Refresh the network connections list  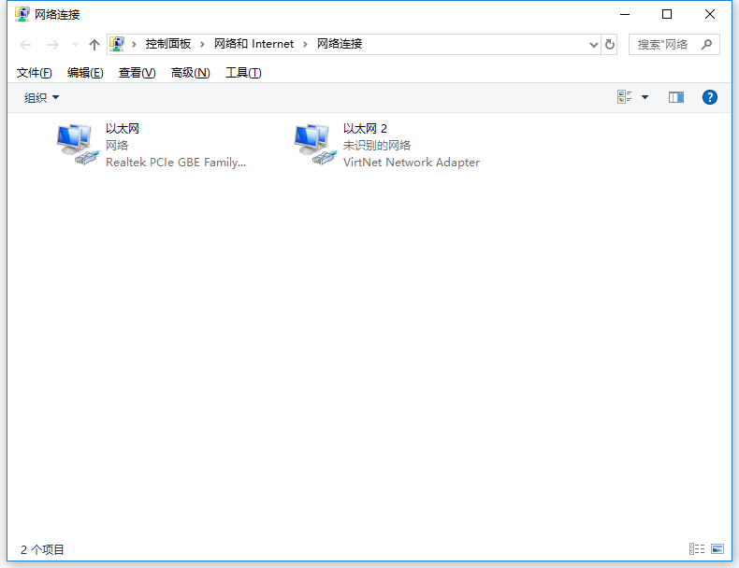click(609, 44)
